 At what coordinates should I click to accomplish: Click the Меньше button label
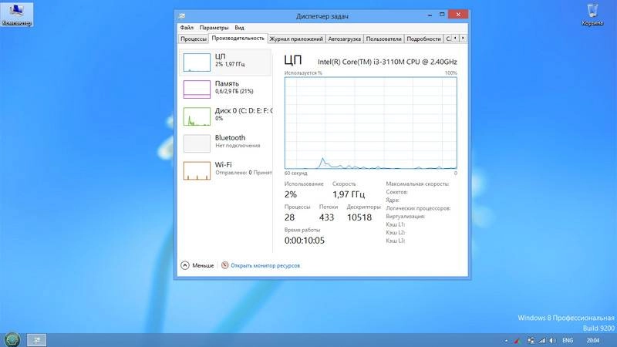click(x=203, y=265)
